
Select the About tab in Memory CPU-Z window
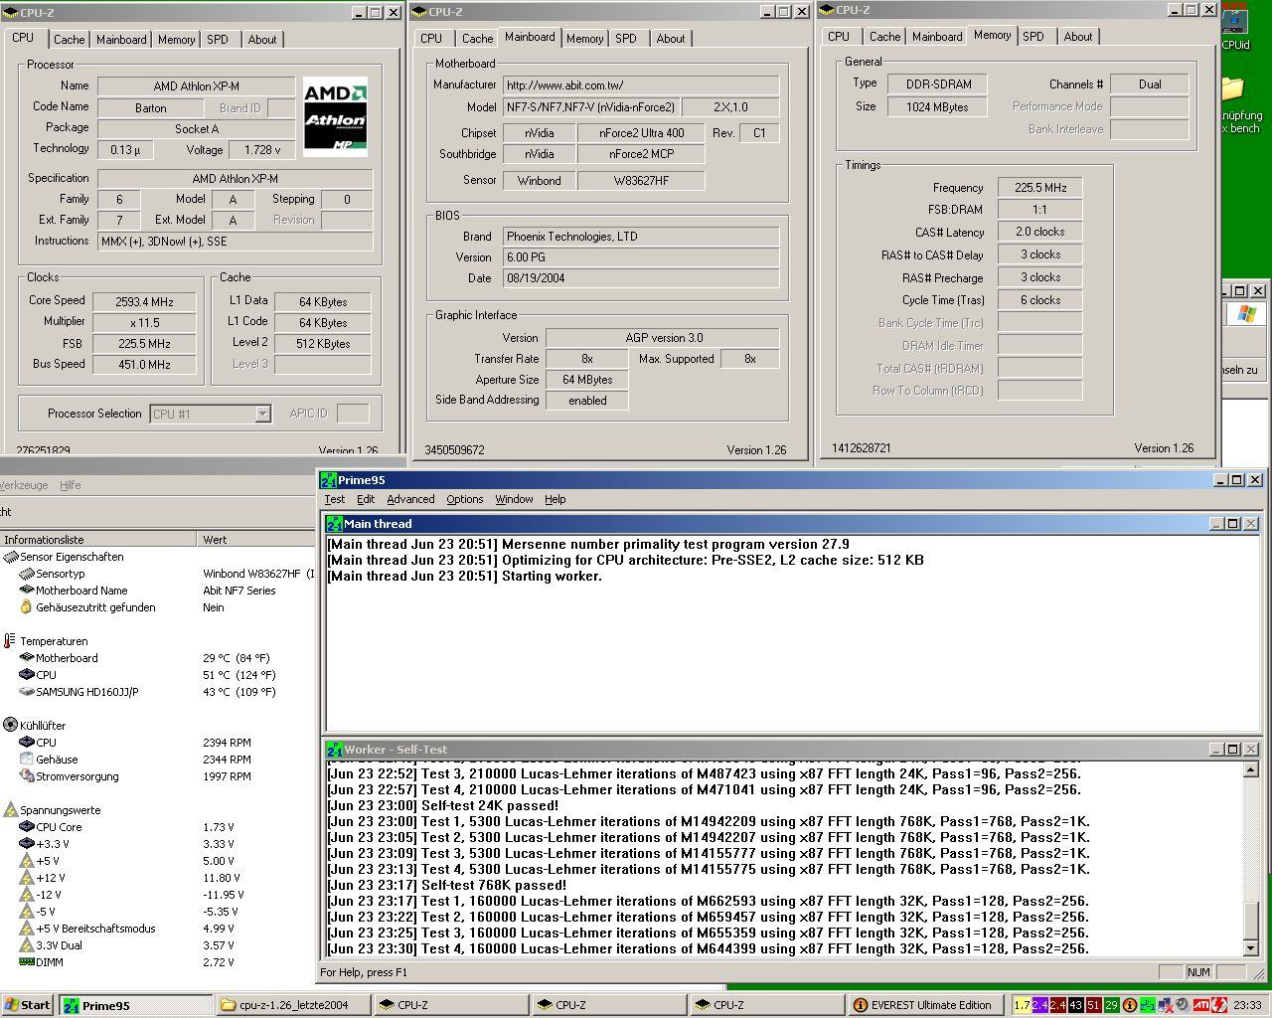(x=1077, y=37)
